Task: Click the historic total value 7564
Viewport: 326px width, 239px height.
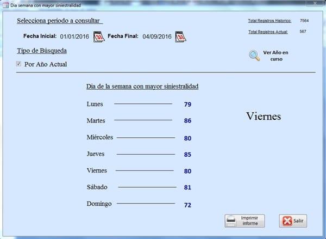Action: (304, 21)
